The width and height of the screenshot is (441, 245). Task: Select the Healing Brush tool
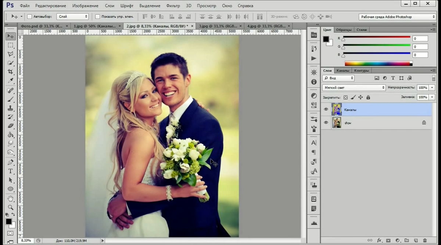[x=11, y=90]
